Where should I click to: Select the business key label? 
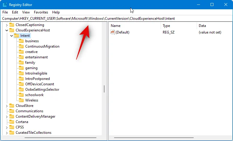tap(32, 41)
